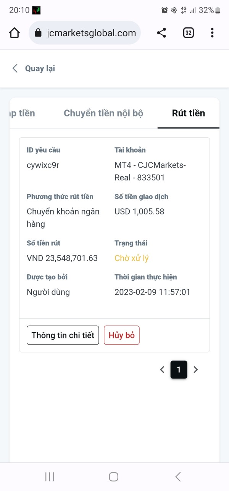Switch to the partially hidden Nạp tiền tab
This screenshot has width=229, height=491.
click(23, 113)
